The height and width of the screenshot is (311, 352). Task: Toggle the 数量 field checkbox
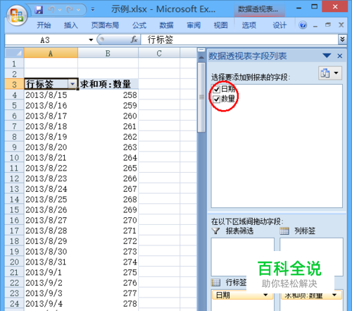(216, 99)
